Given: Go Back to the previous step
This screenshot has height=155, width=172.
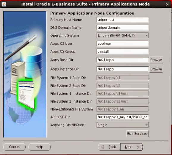Looking at the screenshot, I should click(109, 147).
